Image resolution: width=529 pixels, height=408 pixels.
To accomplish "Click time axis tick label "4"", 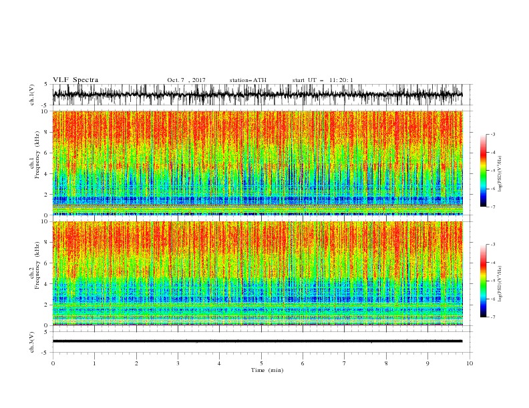I will click(219, 363).
